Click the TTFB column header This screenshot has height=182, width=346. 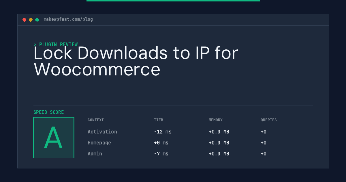coord(159,120)
